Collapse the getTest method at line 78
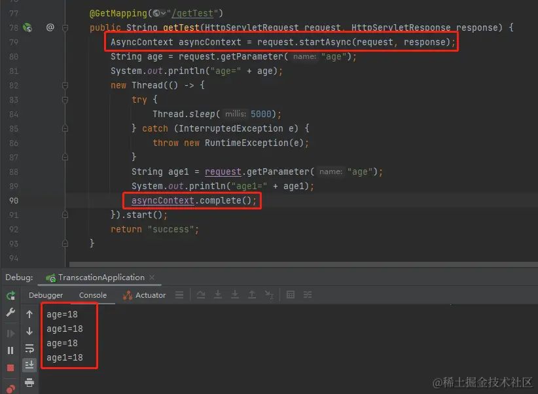Viewport: 538px width, 394px height. 65,27
